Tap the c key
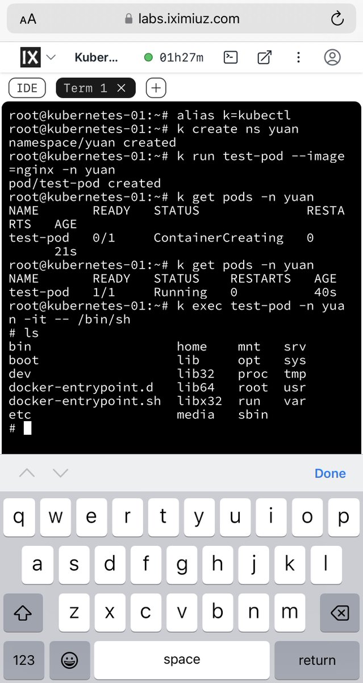The width and height of the screenshot is (363, 683). coord(145,612)
